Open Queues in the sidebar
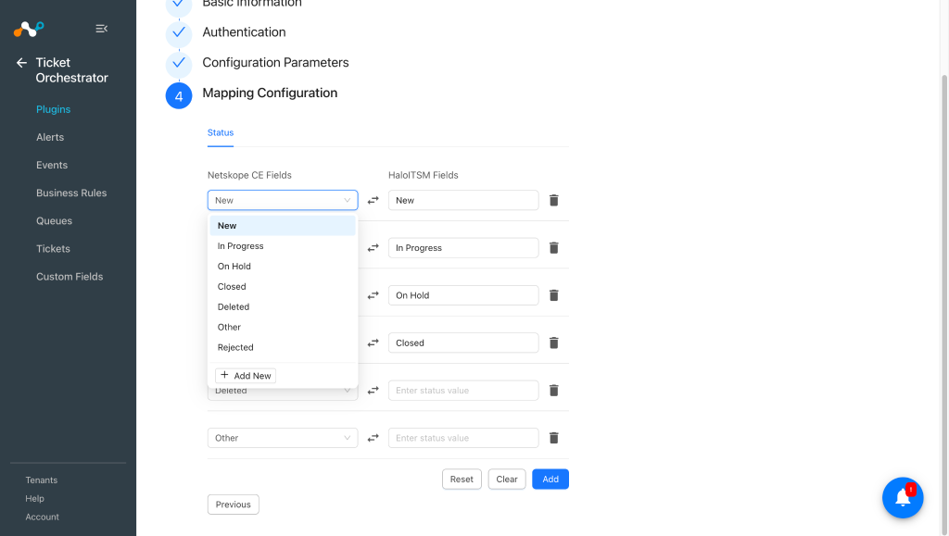Viewport: 949px width, 536px height. click(54, 220)
